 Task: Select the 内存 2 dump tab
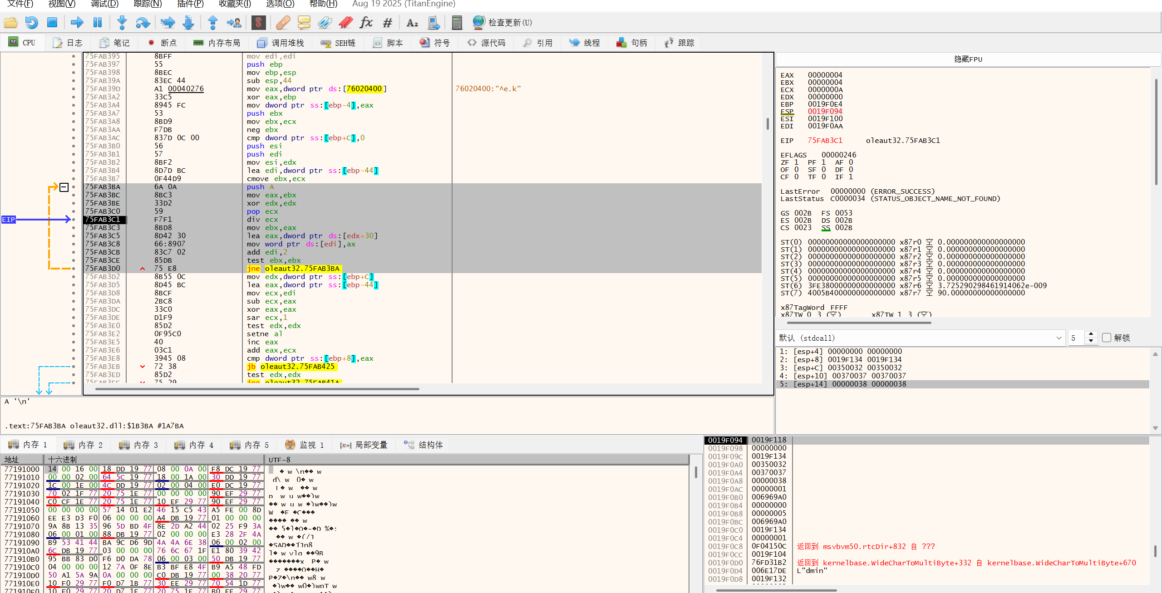84,445
